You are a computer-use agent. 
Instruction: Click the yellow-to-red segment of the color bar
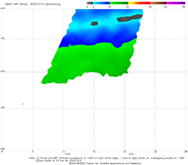139,3
